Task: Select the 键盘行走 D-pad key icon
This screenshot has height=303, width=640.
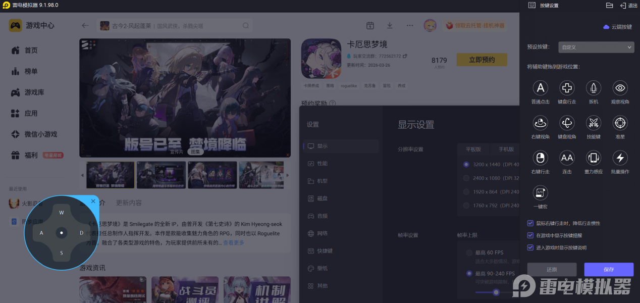Action: pyautogui.click(x=567, y=88)
